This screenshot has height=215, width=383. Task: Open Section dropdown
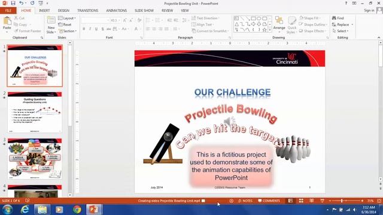click(68, 31)
